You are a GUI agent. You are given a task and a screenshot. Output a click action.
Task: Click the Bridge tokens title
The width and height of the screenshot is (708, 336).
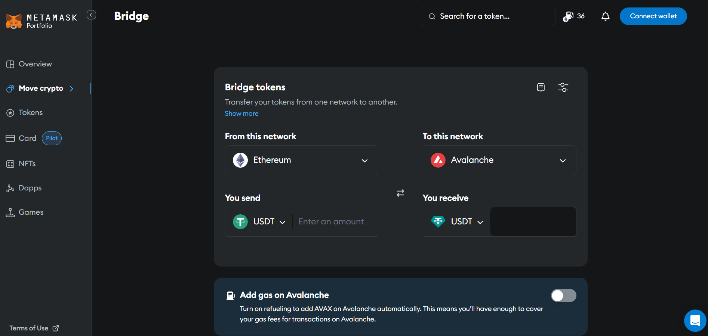click(x=255, y=87)
